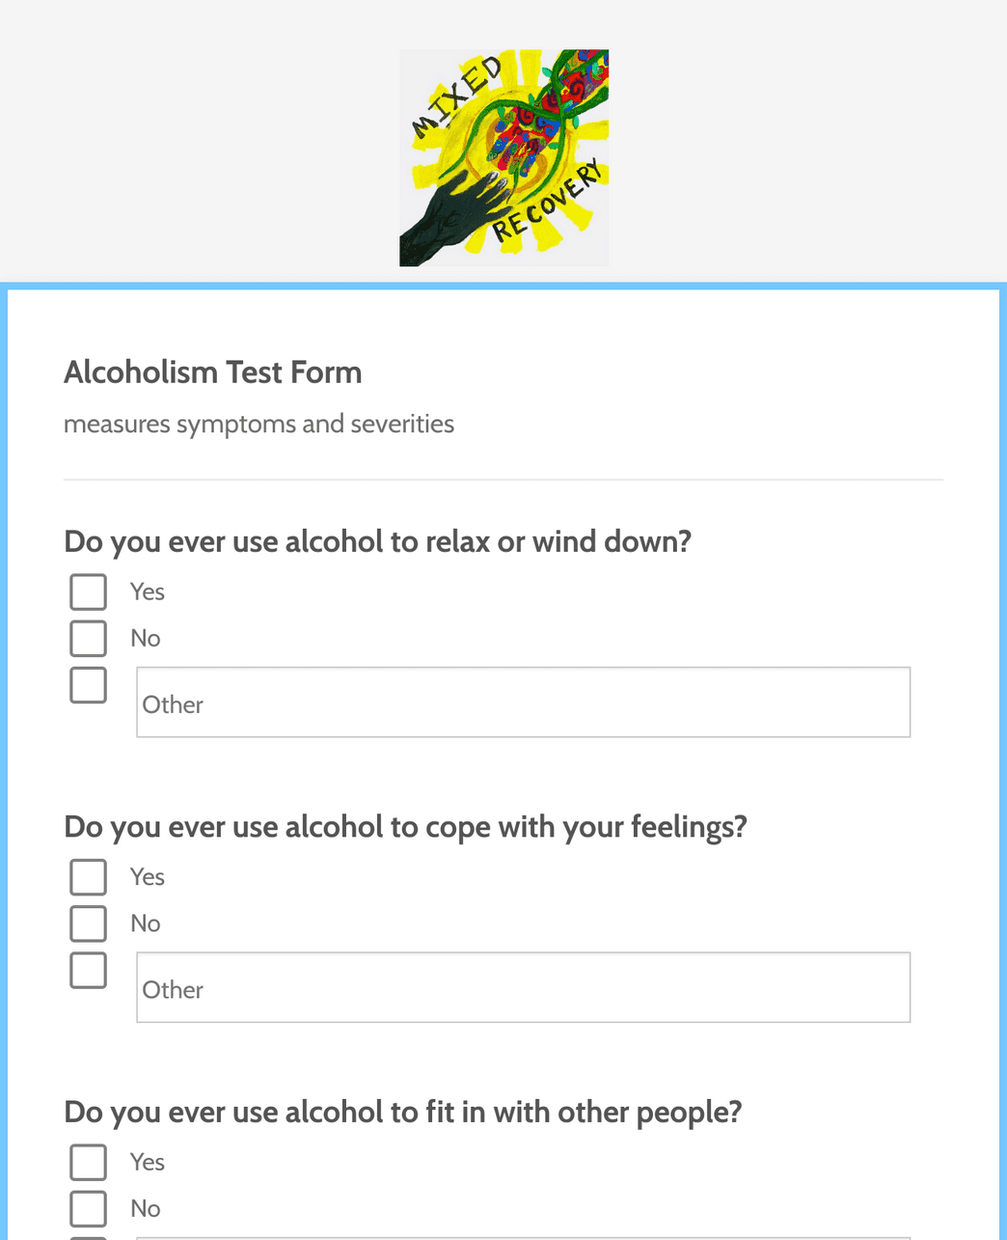Click the subtitle measuring symptoms and severities
This screenshot has height=1240, width=1007.
coord(259,423)
